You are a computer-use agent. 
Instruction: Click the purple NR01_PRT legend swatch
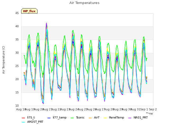click(130, 118)
